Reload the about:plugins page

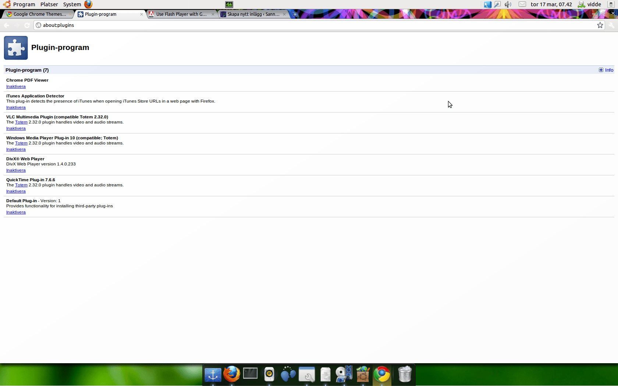pyautogui.click(x=27, y=25)
